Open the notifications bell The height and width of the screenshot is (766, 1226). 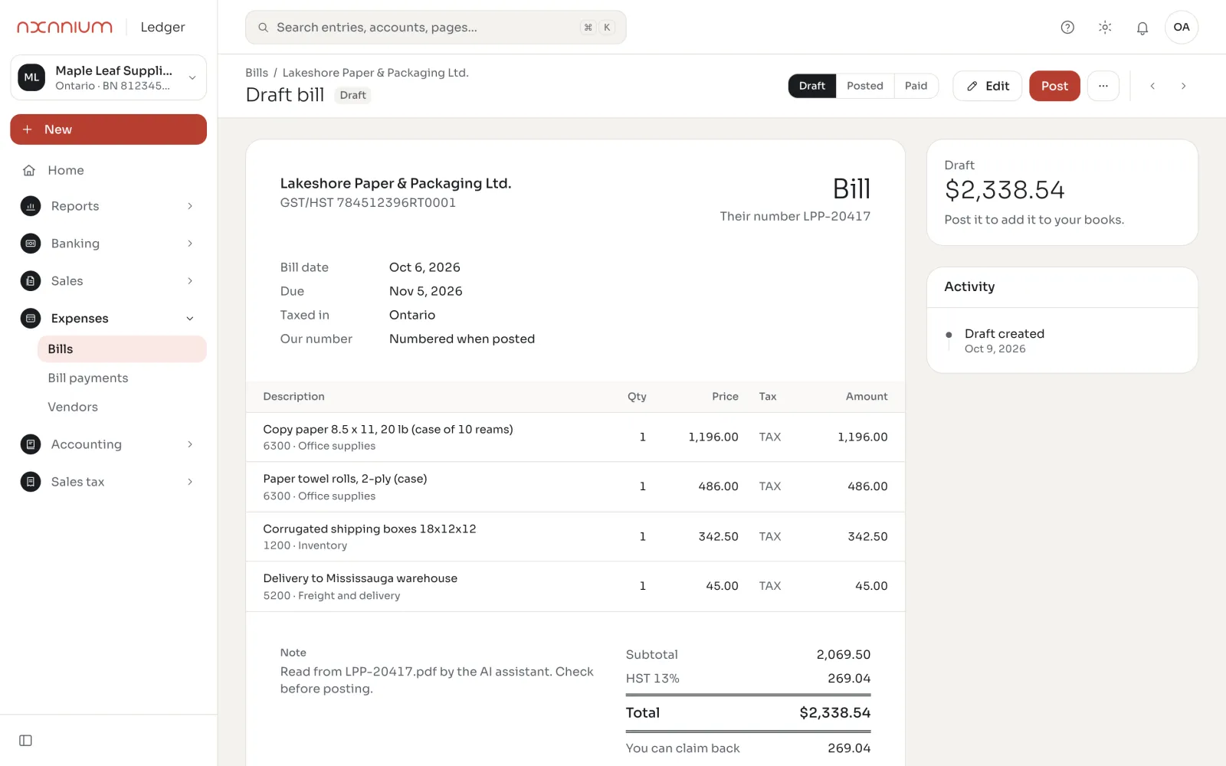click(x=1142, y=28)
